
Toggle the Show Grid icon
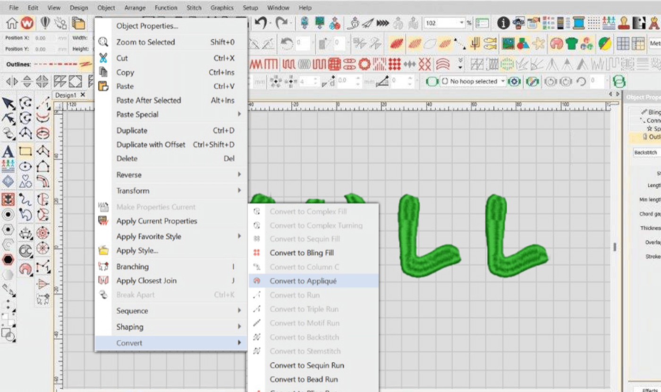pyautogui.click(x=623, y=44)
